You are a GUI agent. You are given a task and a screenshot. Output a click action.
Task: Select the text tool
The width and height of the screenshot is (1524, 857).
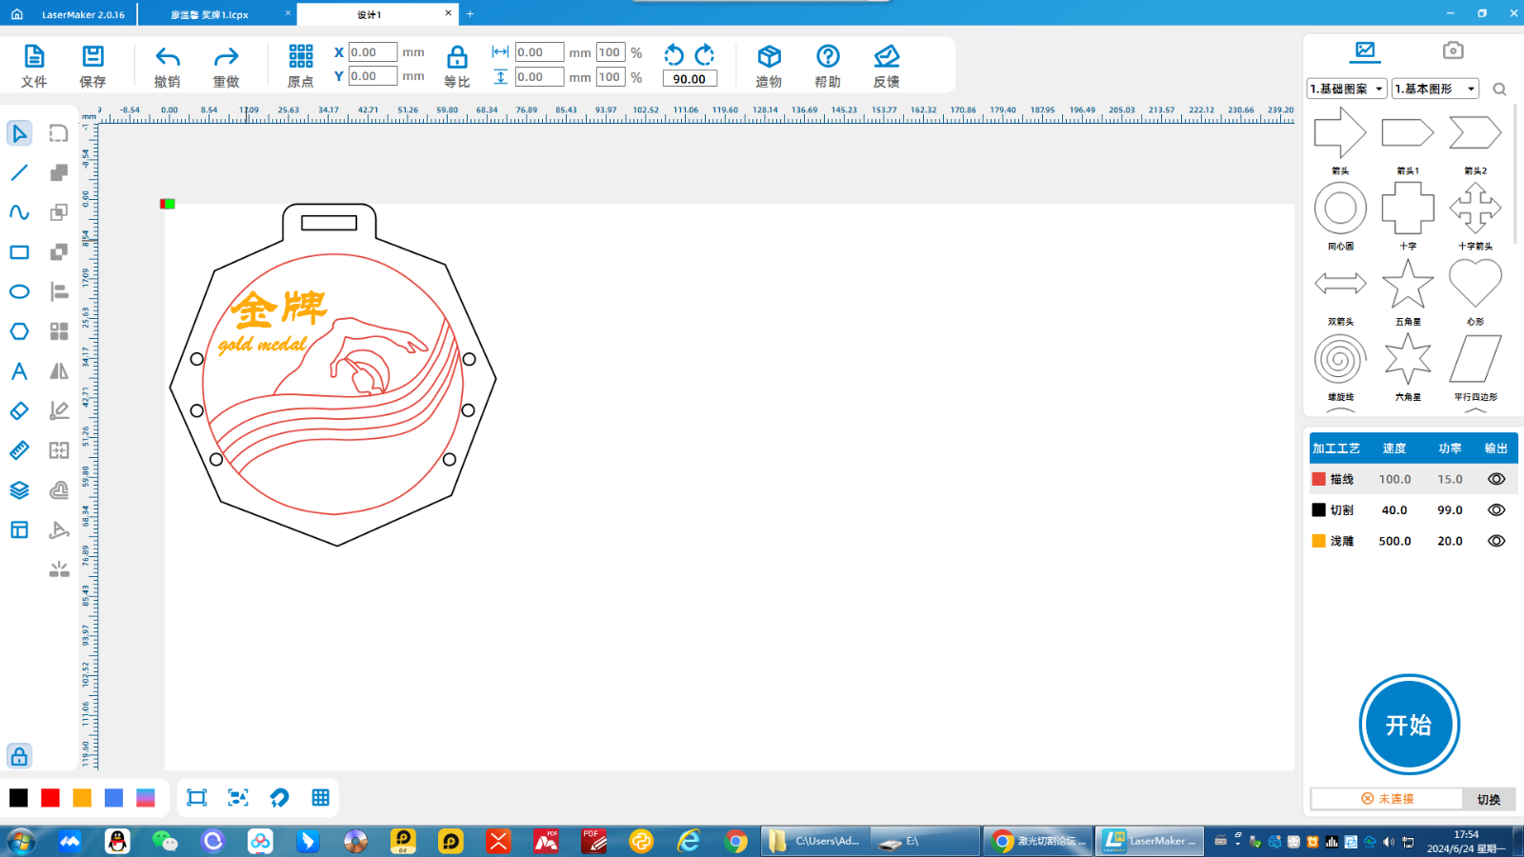click(x=19, y=371)
